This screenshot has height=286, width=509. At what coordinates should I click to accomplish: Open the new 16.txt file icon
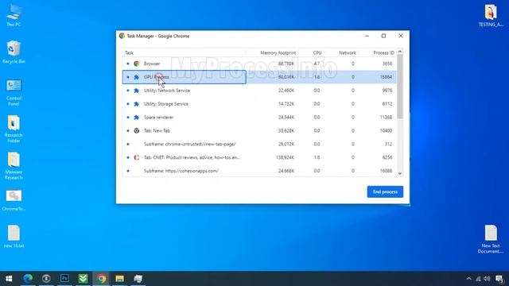pyautogui.click(x=14, y=237)
